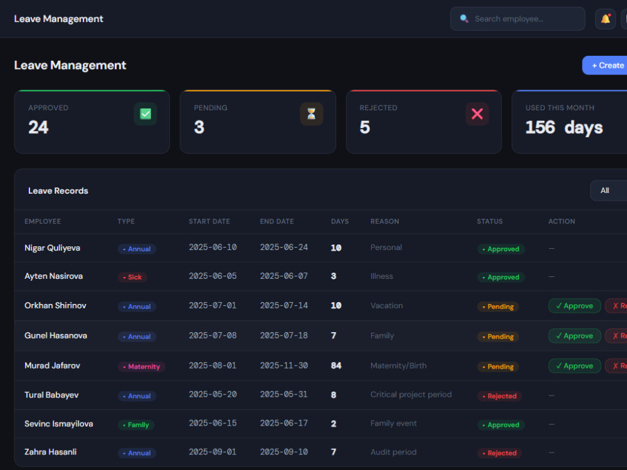Screen dimensions: 627x470
Task: Reject Murad Jafarov's leave request
Action: 616,366
